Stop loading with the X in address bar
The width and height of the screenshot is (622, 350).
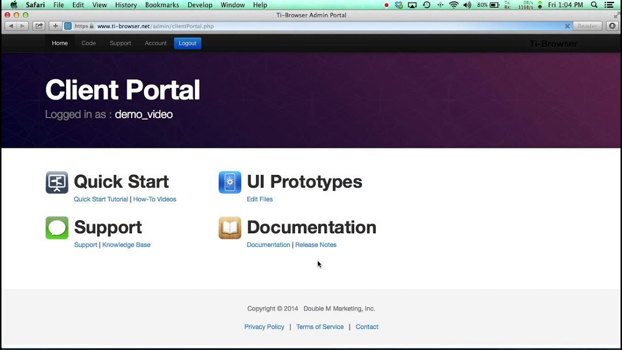(567, 26)
